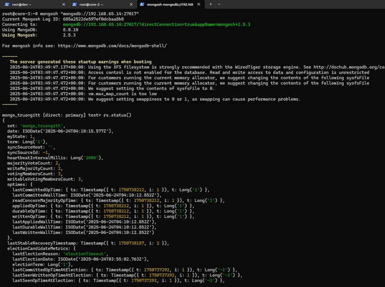Viewport: 385px width, 287px height.
Task: Click the writtenOpTime line
Action: coord(104,217)
